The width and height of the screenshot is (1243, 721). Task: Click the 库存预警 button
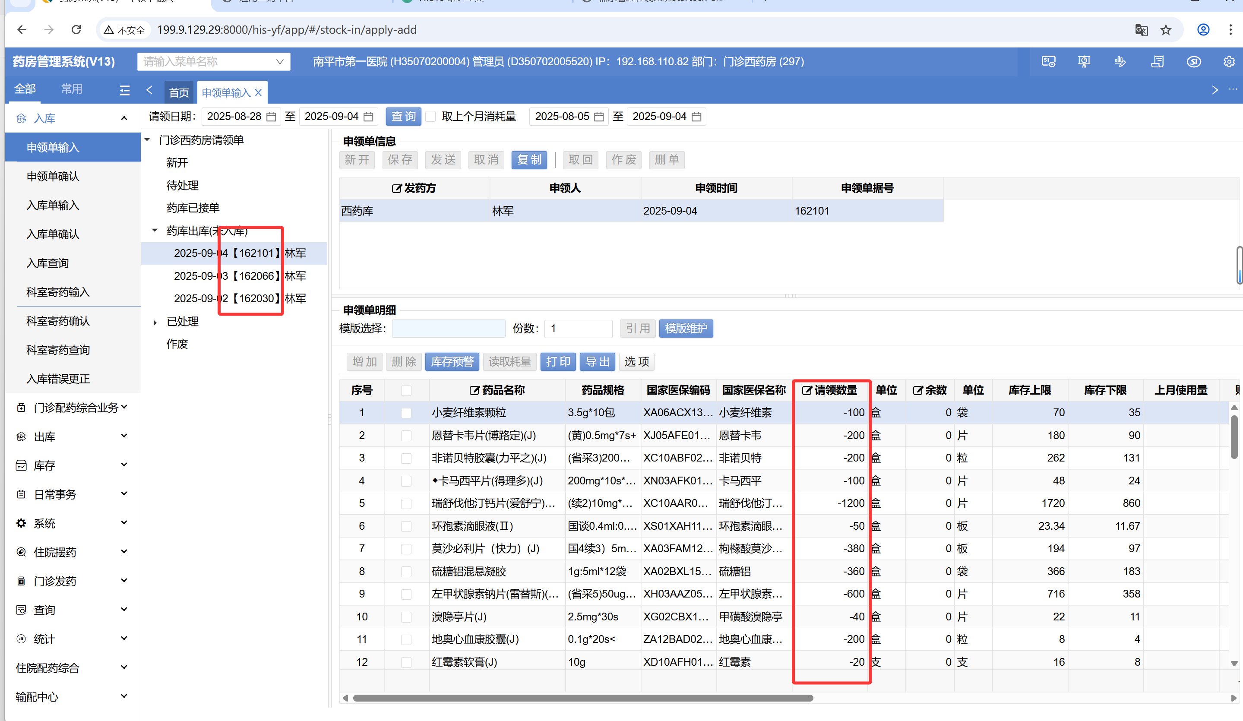(x=452, y=361)
